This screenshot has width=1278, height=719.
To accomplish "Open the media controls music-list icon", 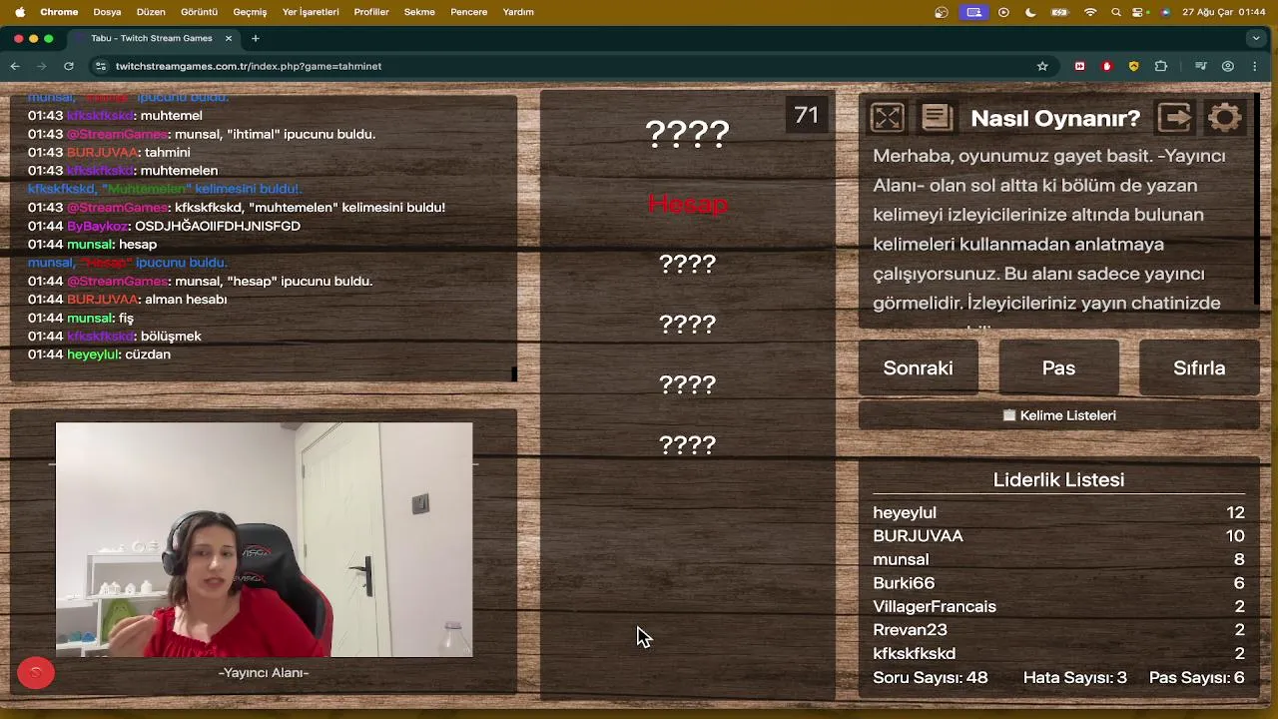I will [x=1201, y=66].
